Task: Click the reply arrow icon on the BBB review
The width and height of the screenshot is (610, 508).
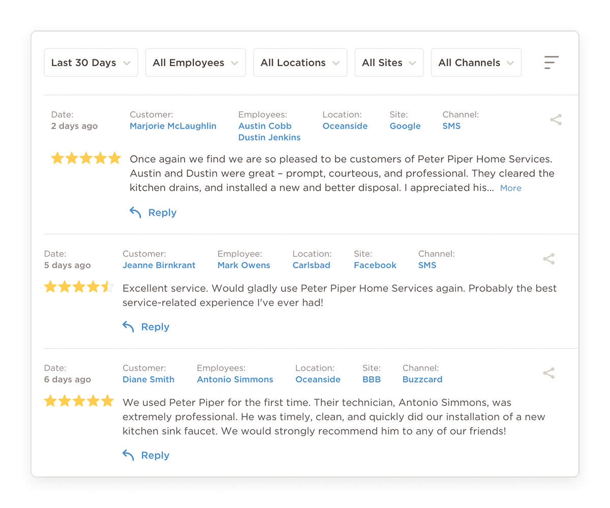Action: click(x=128, y=455)
